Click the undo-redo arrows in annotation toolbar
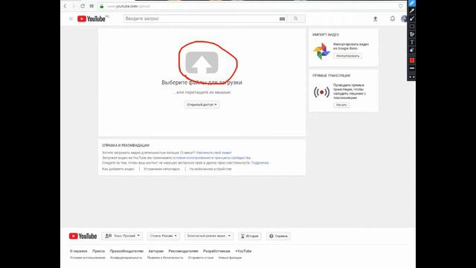476x268 pixels. click(x=412, y=77)
